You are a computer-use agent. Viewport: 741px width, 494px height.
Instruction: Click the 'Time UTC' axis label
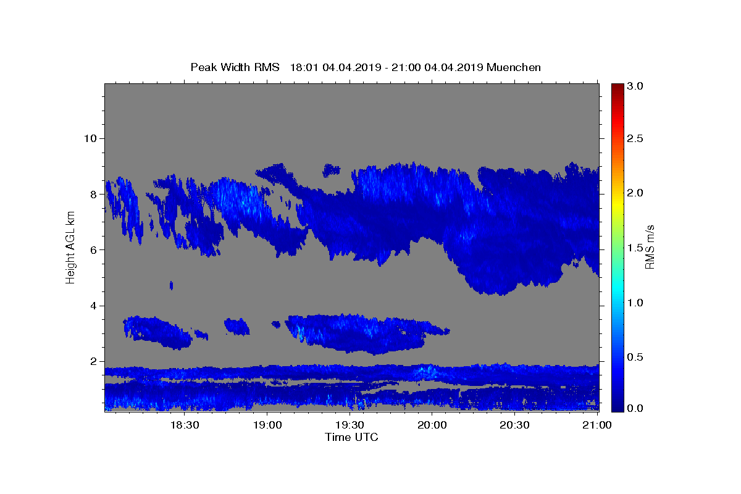[x=351, y=437]
